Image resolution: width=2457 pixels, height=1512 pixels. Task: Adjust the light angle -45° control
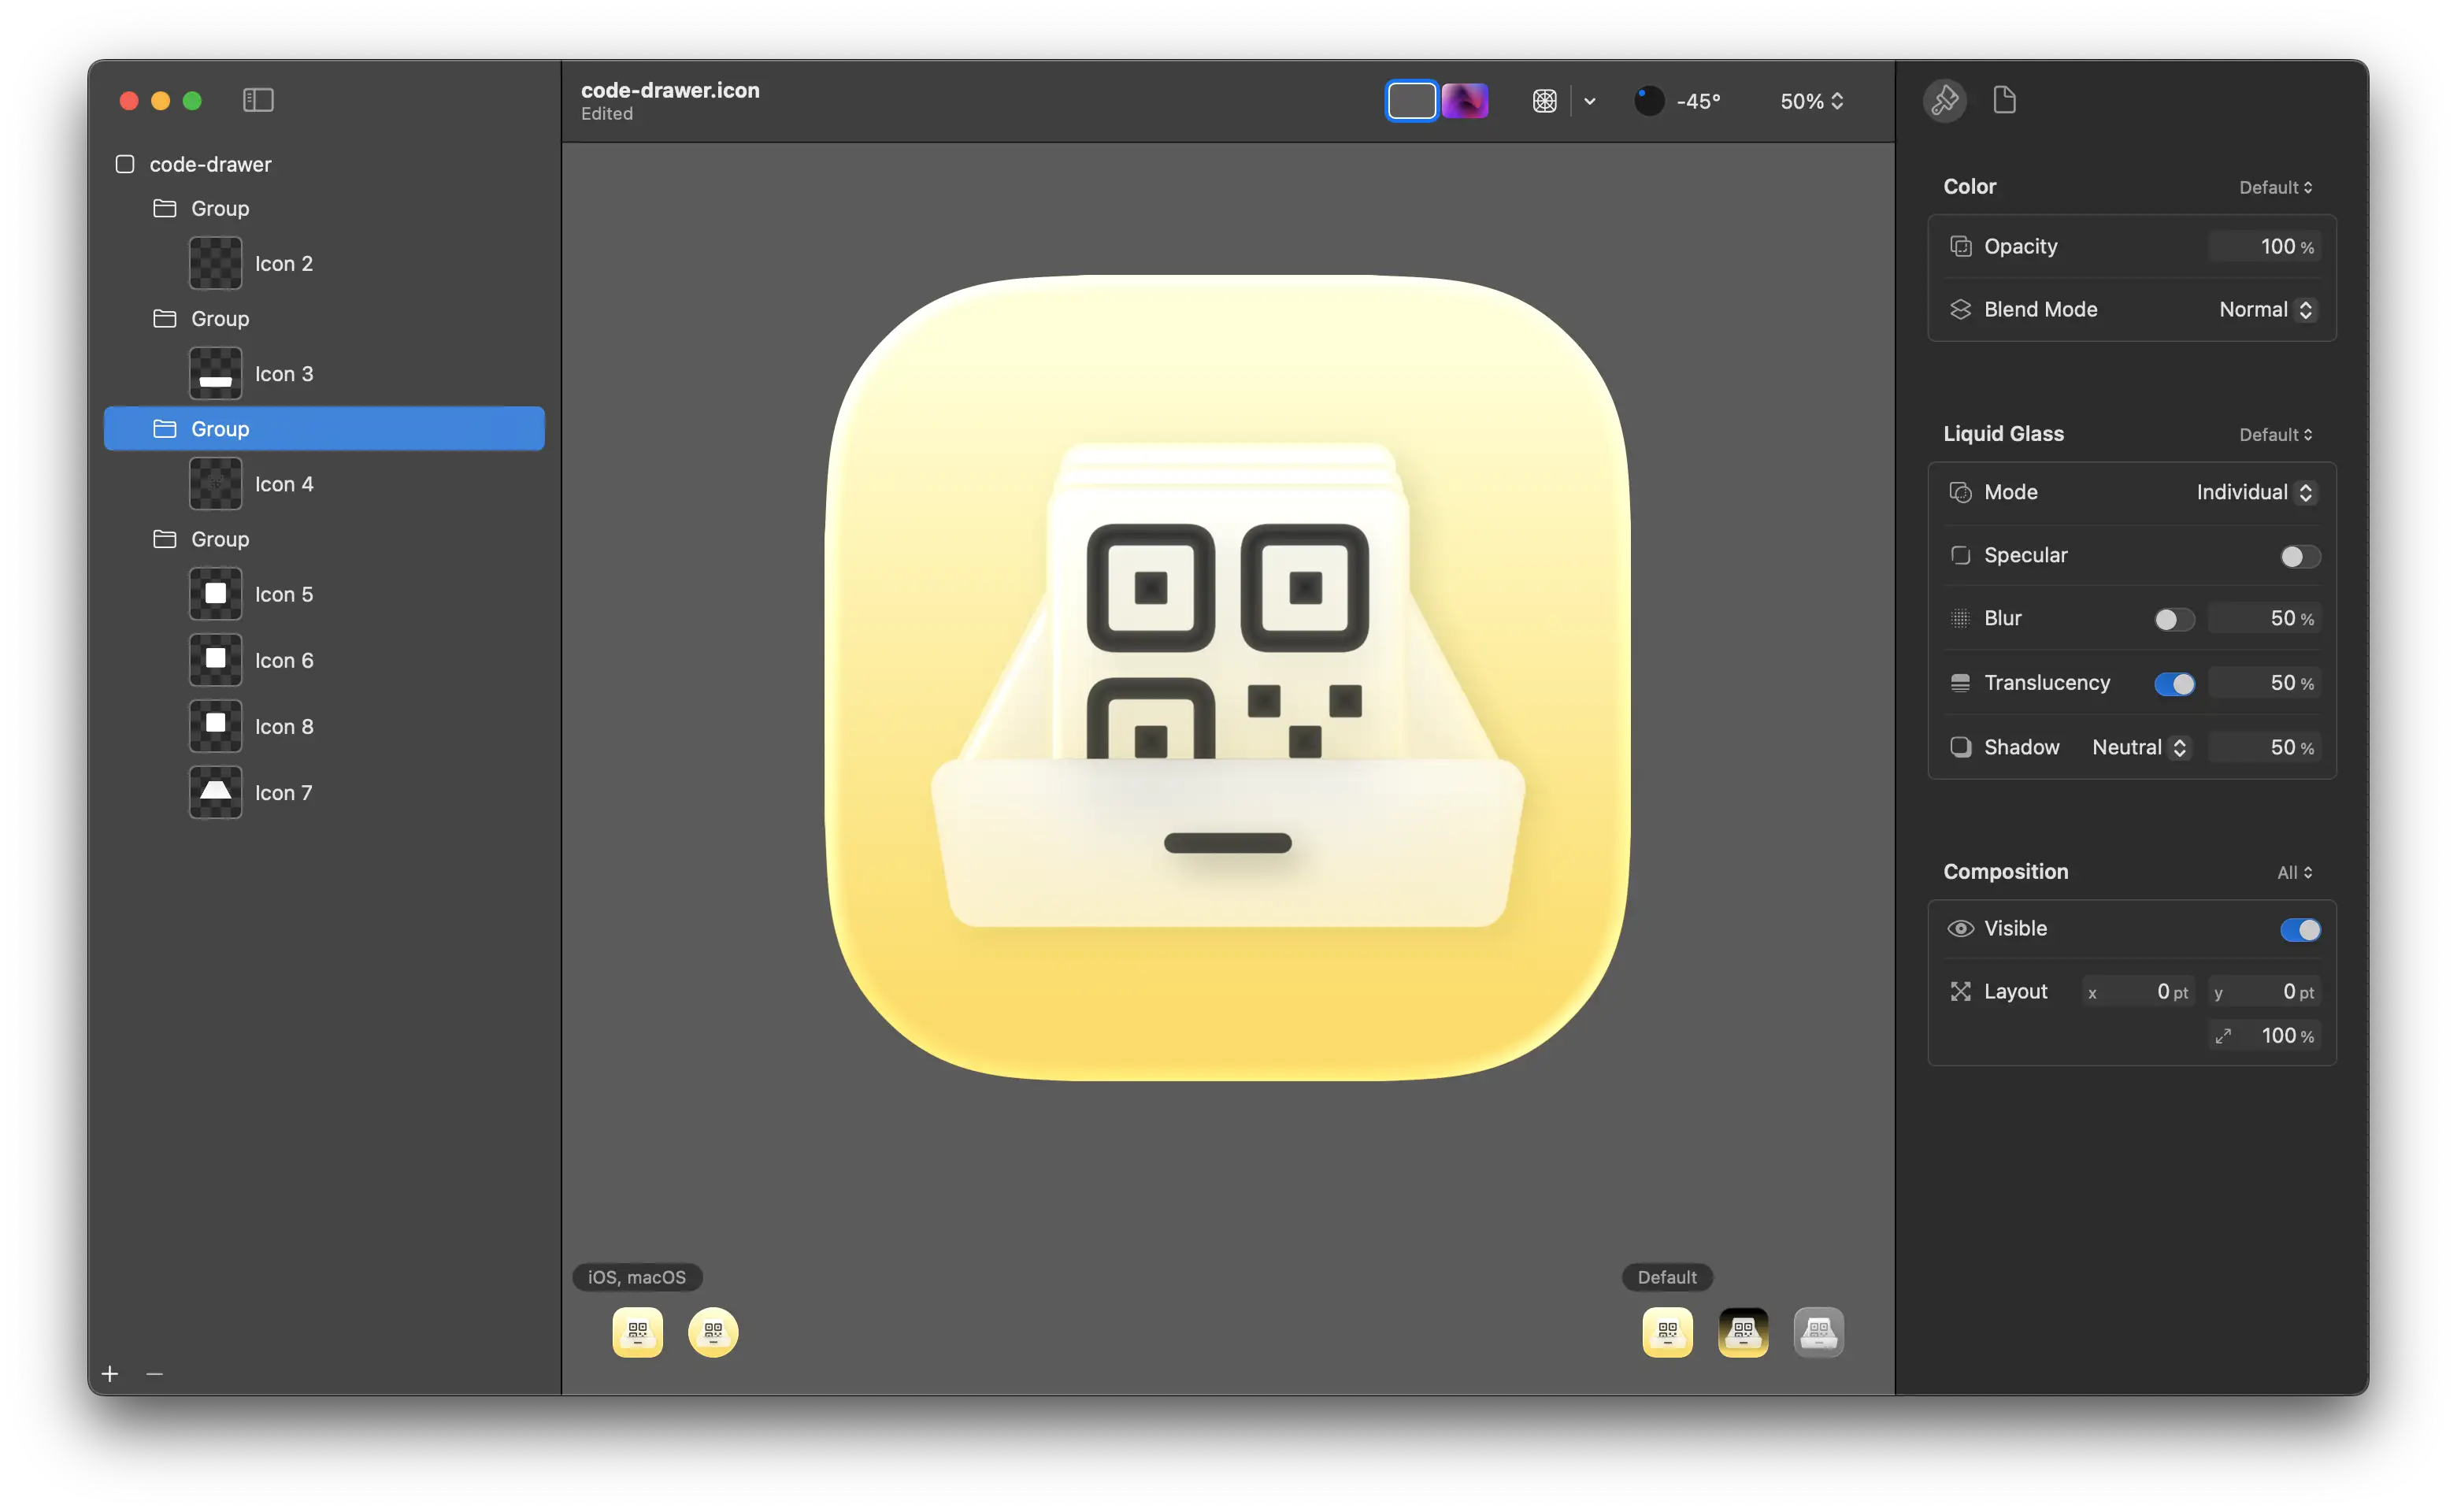point(1677,101)
